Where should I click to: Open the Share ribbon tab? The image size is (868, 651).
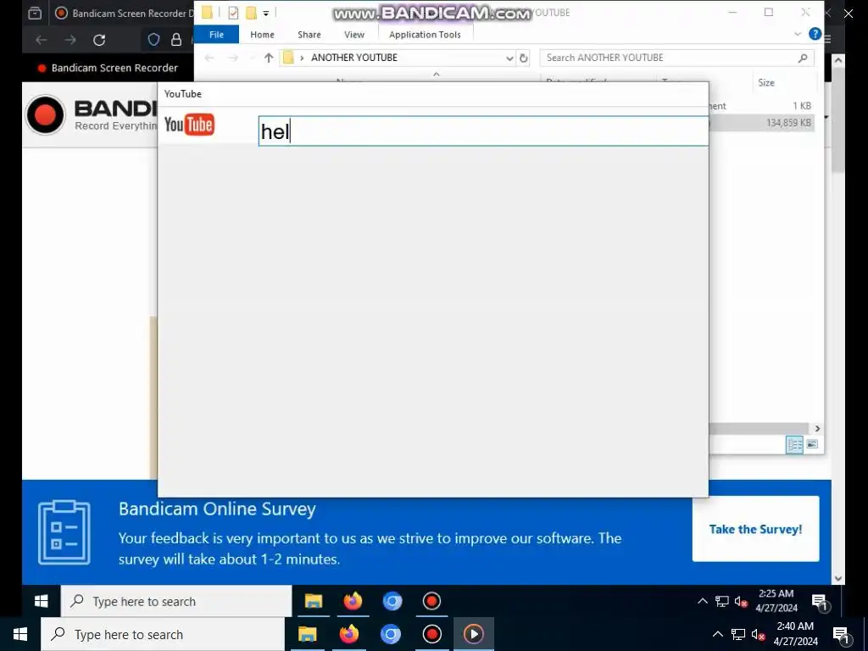coord(309,34)
